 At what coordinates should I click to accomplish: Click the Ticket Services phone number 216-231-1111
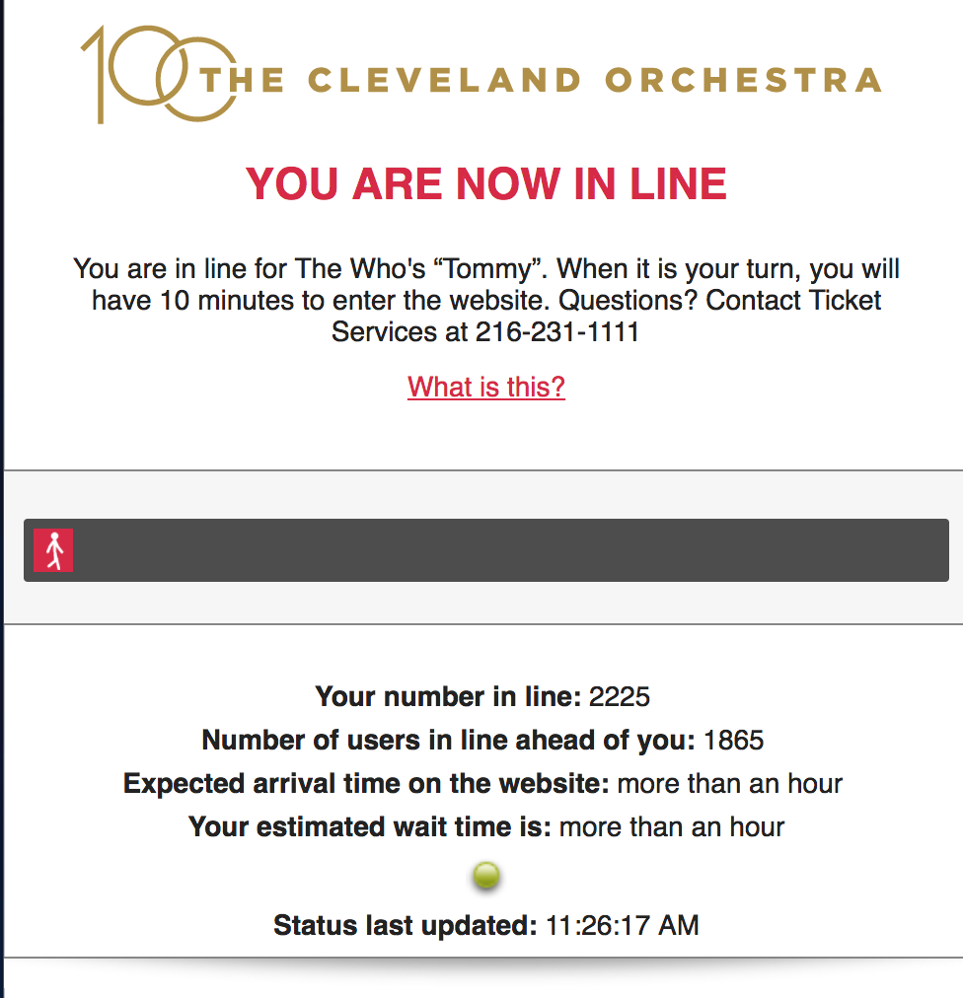pyautogui.click(x=557, y=331)
